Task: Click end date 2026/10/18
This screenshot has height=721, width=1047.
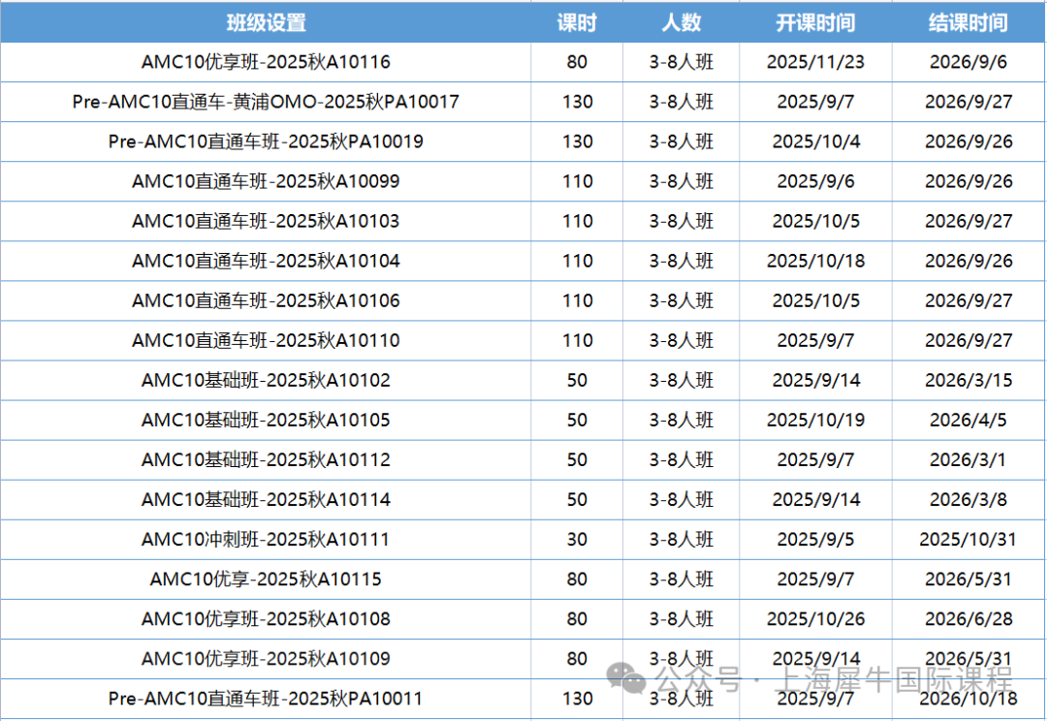Action: tap(968, 699)
